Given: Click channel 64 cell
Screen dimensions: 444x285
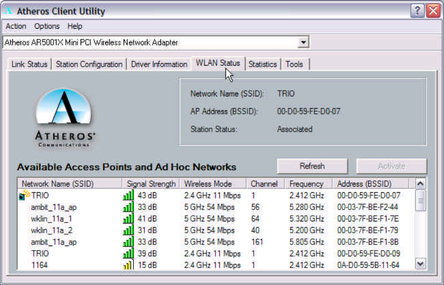Looking at the screenshot, I should coord(255,218).
